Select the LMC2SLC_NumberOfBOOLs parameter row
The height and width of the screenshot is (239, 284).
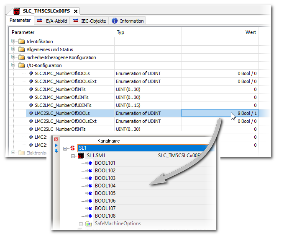click(62, 113)
